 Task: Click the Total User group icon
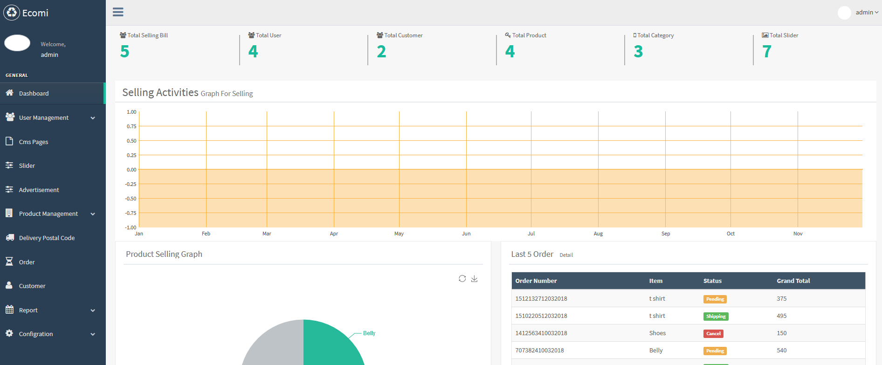coord(251,35)
